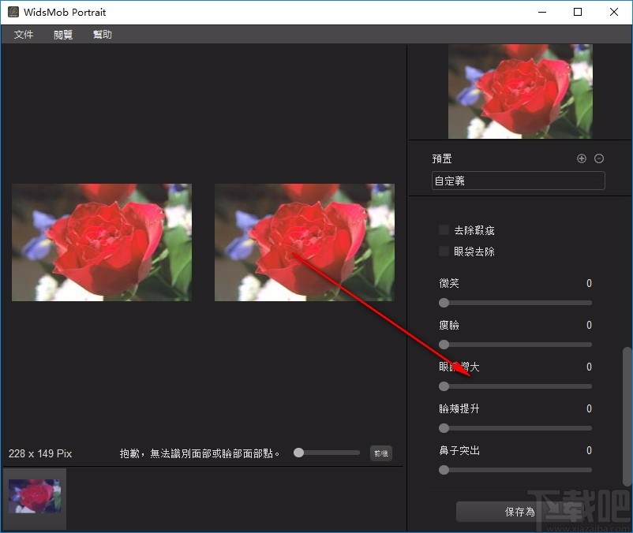633x533 pixels.
Task: Open the 文件 menu
Action: pos(24,35)
